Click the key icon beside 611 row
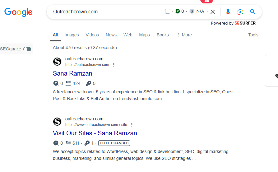 [x=87, y=143]
